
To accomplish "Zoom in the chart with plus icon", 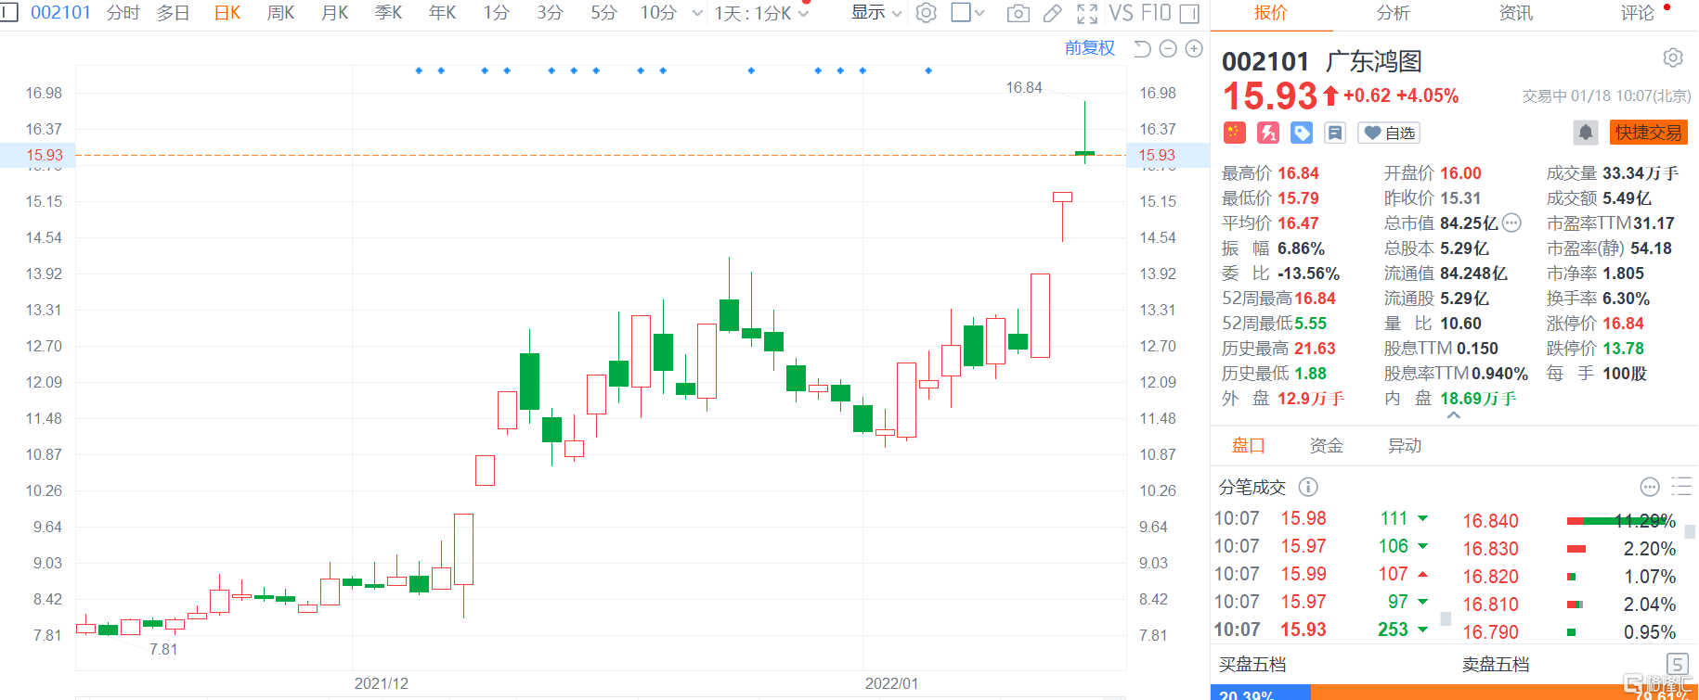I will (x=1194, y=48).
